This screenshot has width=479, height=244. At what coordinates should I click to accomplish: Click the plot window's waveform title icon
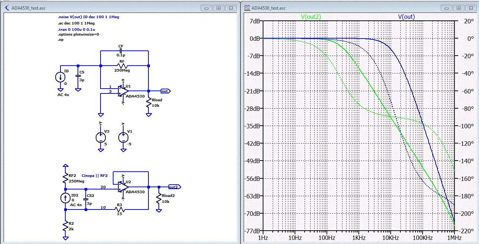click(x=247, y=8)
